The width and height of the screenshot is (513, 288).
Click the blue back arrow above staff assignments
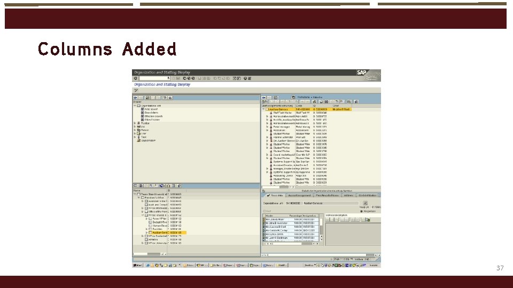coord(263,98)
